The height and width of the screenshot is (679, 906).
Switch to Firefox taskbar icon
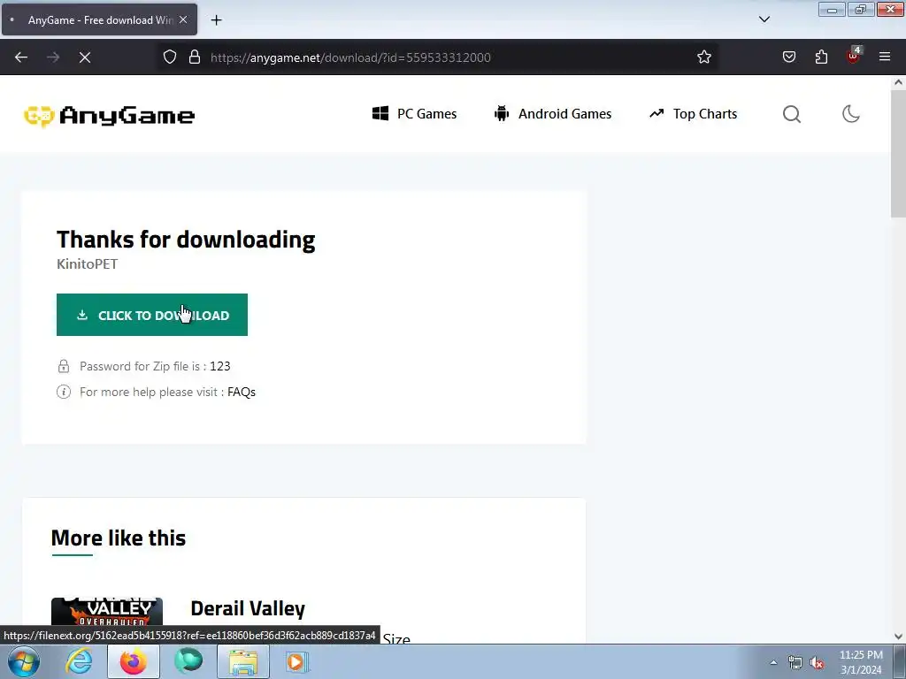tap(134, 661)
